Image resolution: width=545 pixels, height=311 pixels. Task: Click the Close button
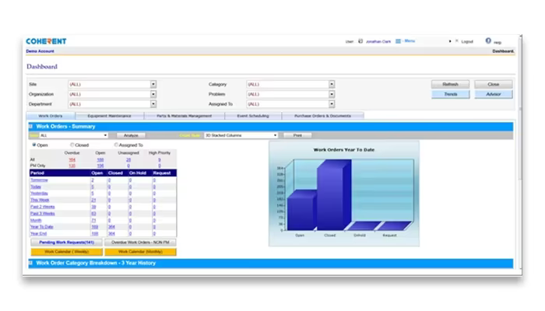pyautogui.click(x=493, y=84)
